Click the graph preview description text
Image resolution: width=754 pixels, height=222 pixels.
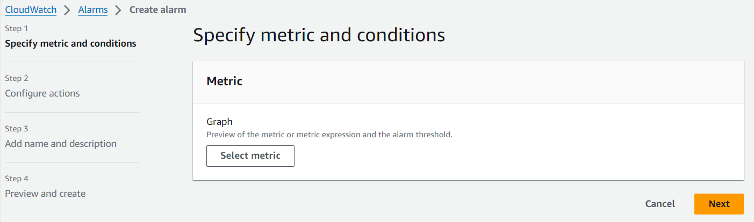329,135
